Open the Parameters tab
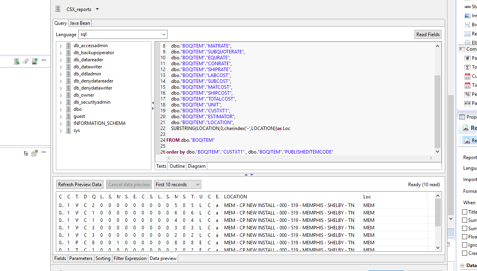 (81, 258)
